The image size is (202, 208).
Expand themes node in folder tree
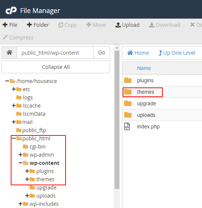(27, 179)
